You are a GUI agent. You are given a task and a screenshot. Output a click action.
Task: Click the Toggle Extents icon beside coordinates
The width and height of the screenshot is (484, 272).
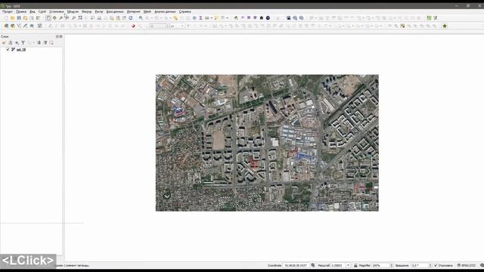[x=313, y=265]
